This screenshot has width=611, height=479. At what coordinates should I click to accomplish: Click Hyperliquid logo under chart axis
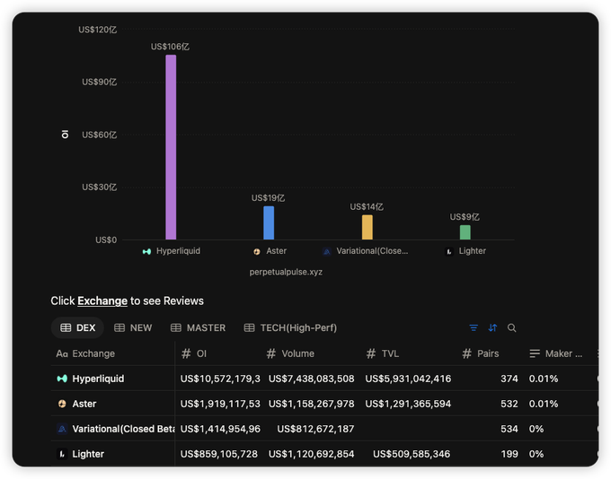146,252
